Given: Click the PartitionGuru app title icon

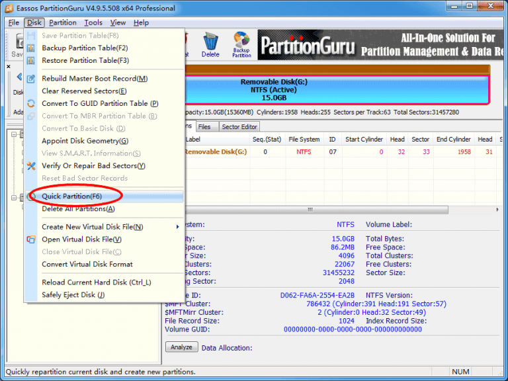Looking at the screenshot, I should (9, 8).
